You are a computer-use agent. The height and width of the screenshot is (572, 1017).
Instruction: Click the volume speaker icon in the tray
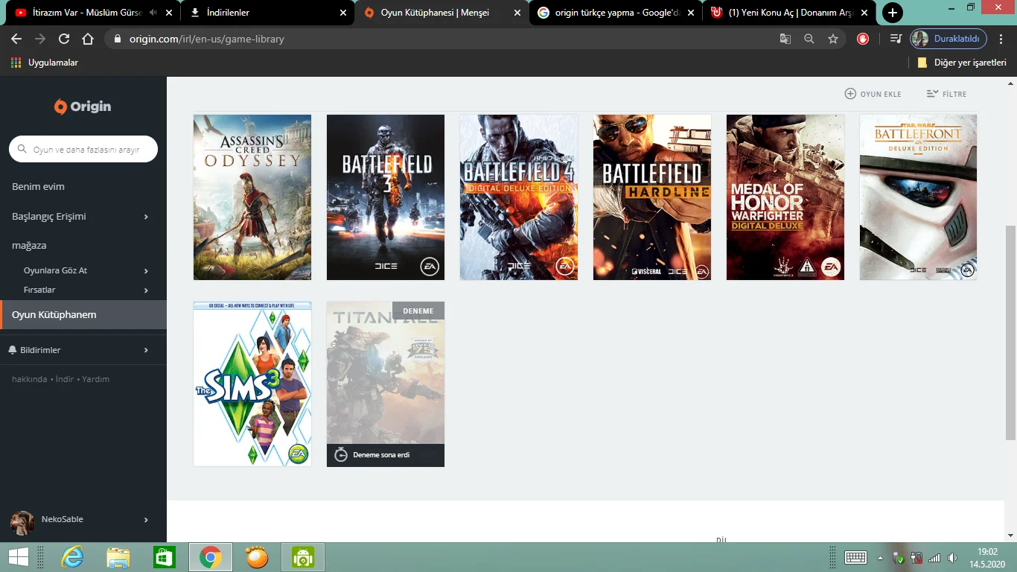pyautogui.click(x=952, y=558)
